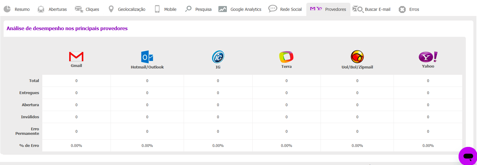The image size is (477, 165).
Task: Click the % de Erro row label
Action: coord(29,145)
